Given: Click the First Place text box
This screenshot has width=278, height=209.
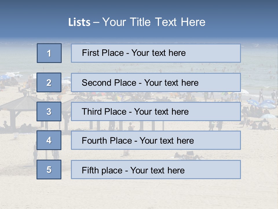Looking at the screenshot, I should tap(156, 53).
